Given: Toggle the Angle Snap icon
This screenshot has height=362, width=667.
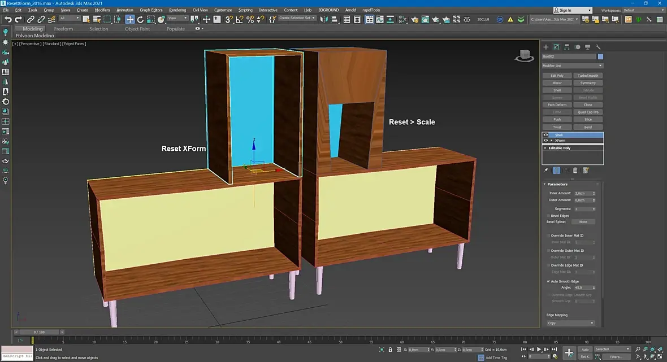Looking at the screenshot, I should (239, 19).
